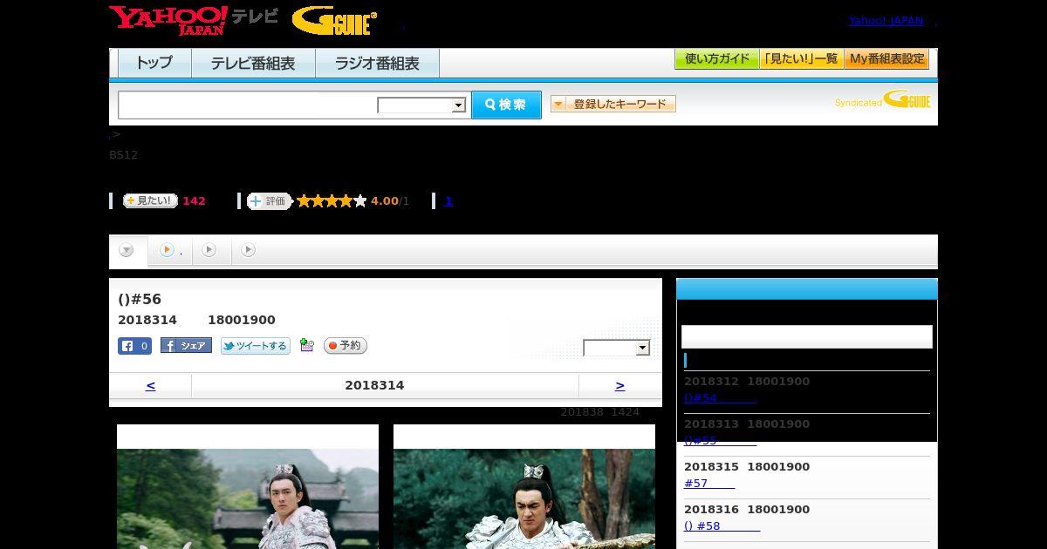Expand 登録したキーワード dropdown
The width and height of the screenshot is (1047, 549).
coord(613,104)
